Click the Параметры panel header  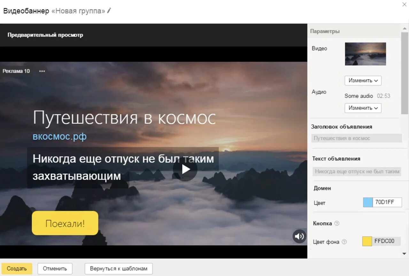[354, 31]
